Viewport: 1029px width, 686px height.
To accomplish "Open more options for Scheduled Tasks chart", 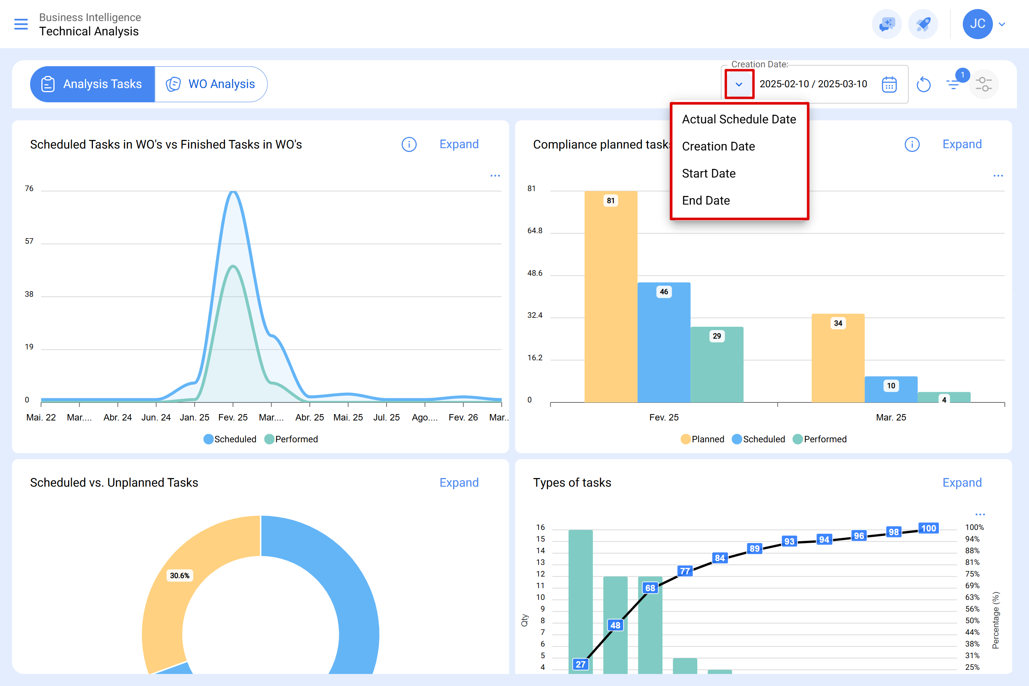I will point(495,175).
